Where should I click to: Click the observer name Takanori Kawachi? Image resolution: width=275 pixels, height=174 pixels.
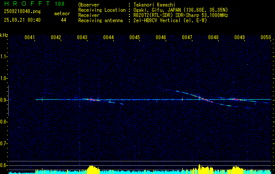pos(154,5)
